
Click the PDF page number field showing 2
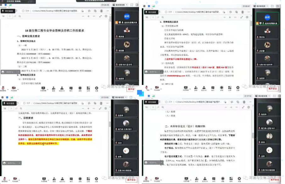click(x=12, y=108)
